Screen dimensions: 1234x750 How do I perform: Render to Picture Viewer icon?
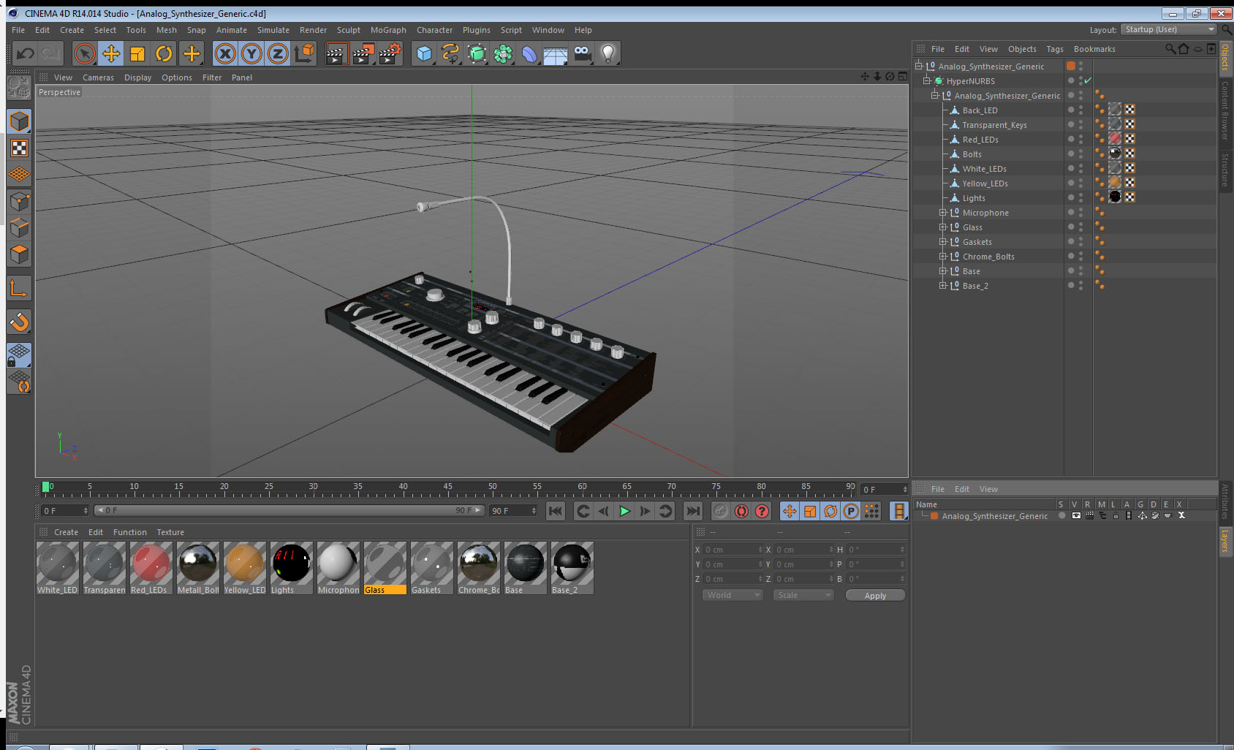[363, 53]
